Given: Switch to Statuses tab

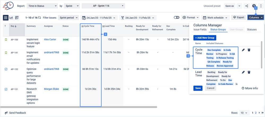Looking at the screenshot, I should coord(252,30).
